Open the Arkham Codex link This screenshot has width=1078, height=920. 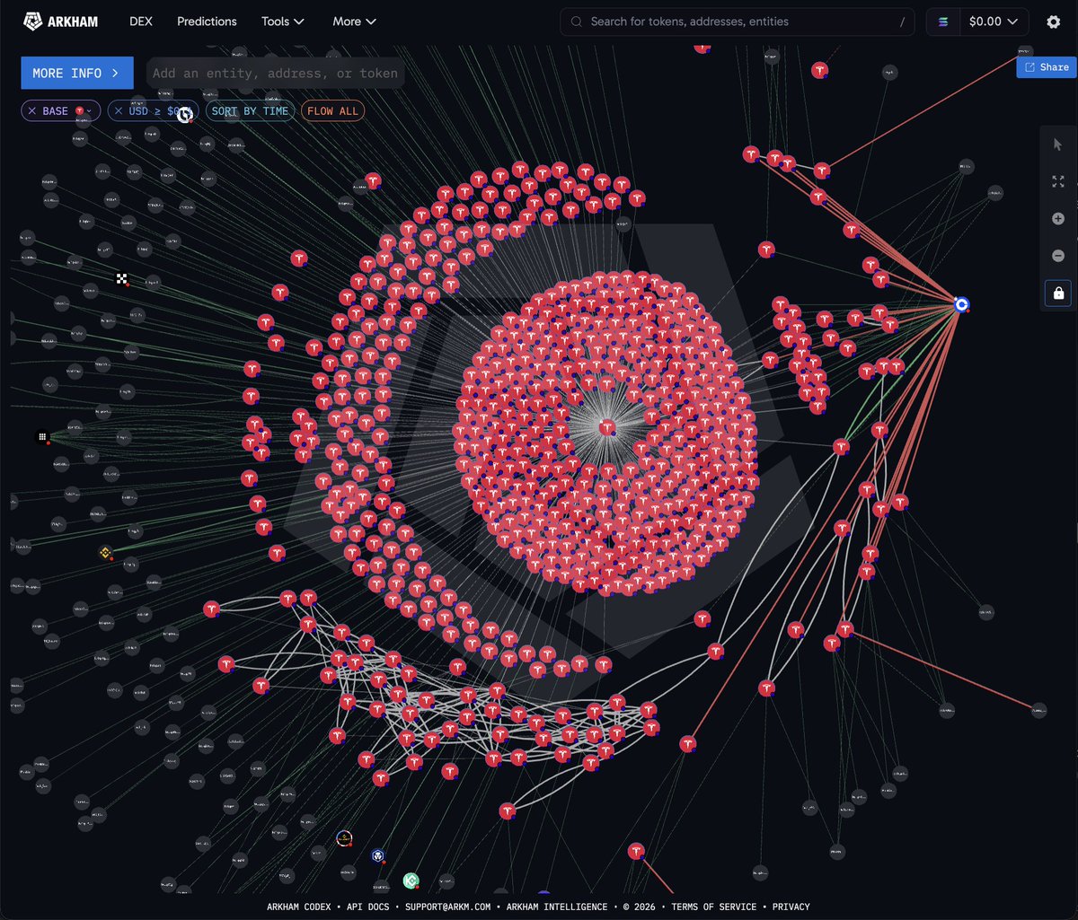click(x=299, y=907)
